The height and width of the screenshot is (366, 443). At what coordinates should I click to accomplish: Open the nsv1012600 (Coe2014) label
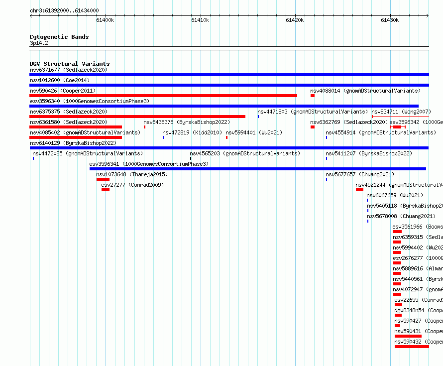click(x=60, y=80)
